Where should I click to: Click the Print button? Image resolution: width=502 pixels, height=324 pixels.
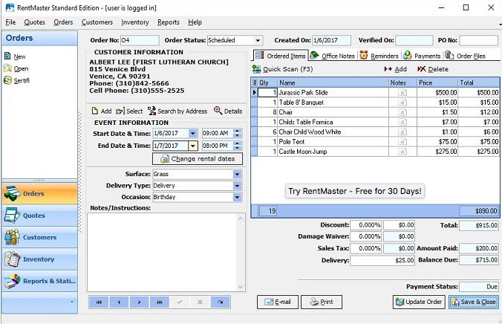point(322,302)
